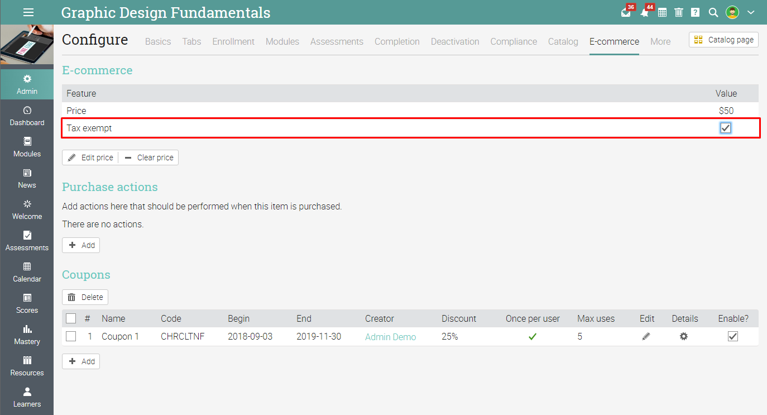This screenshot has height=415, width=767.
Task: Open Welcome in the sidebar
Action: pyautogui.click(x=27, y=209)
